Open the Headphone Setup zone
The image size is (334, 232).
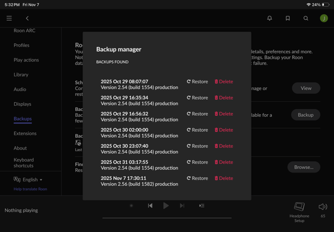pos(299,211)
